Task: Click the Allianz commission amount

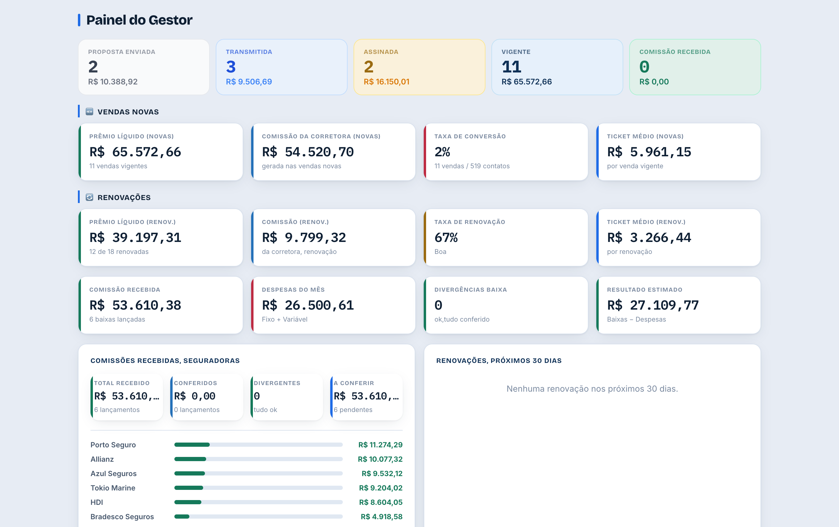Action: pyautogui.click(x=380, y=459)
